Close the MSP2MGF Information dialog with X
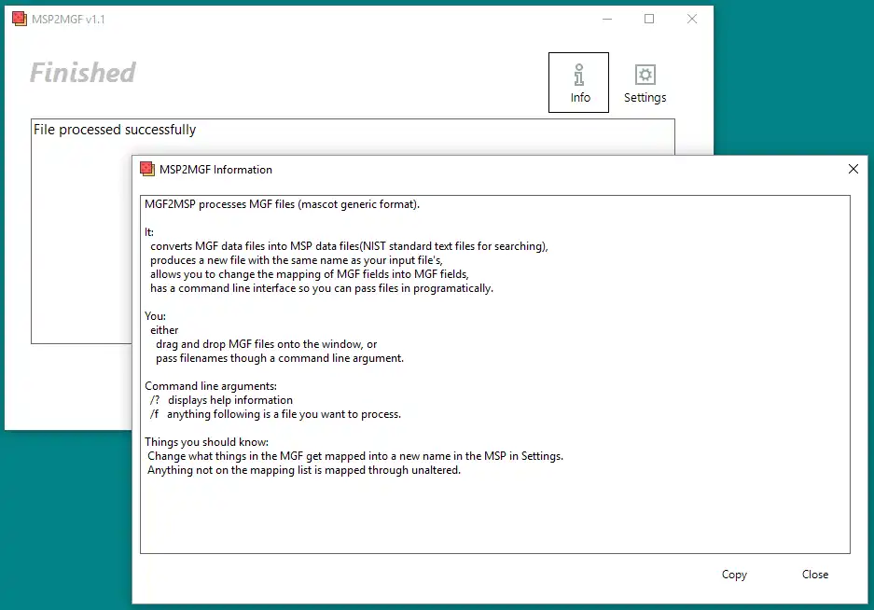 point(853,169)
